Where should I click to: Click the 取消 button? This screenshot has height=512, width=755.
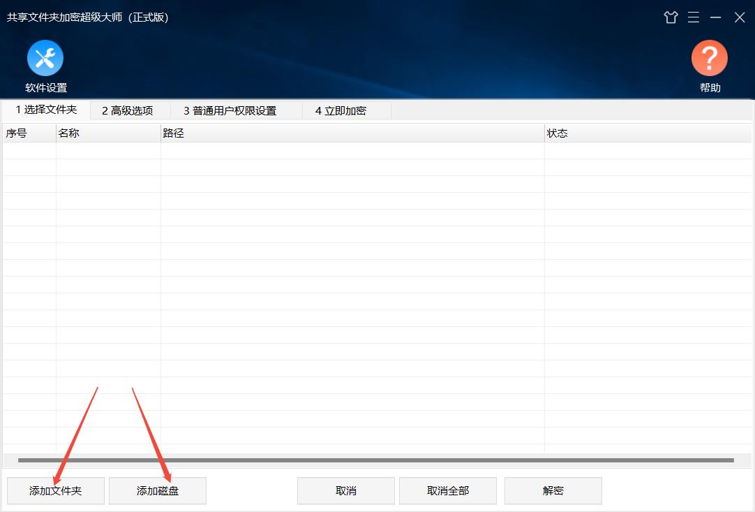point(346,491)
